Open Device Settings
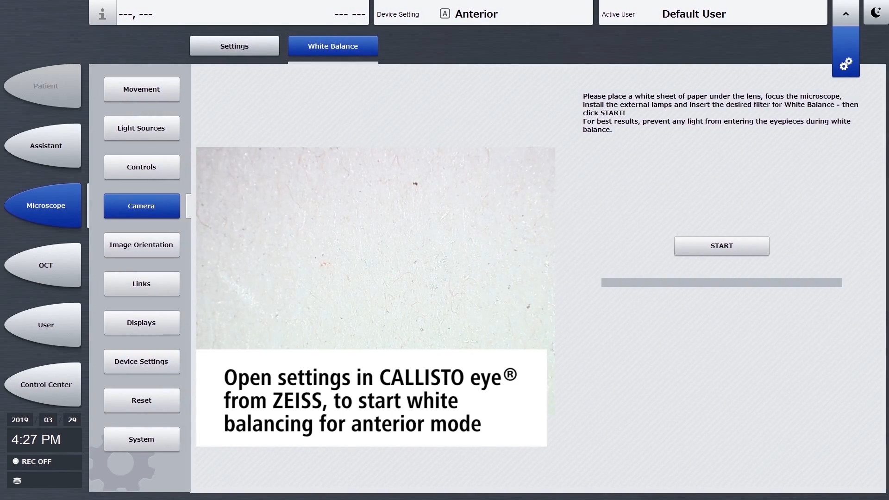 click(x=142, y=362)
